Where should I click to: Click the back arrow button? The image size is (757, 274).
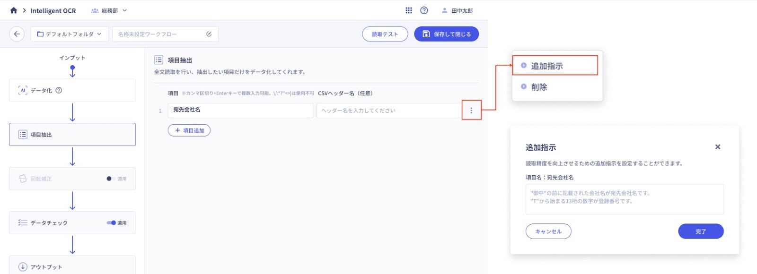click(17, 34)
